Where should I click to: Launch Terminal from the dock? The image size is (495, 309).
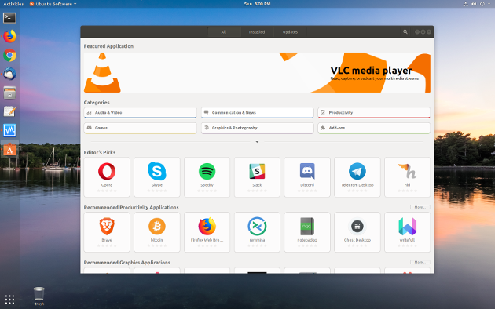(x=9, y=18)
